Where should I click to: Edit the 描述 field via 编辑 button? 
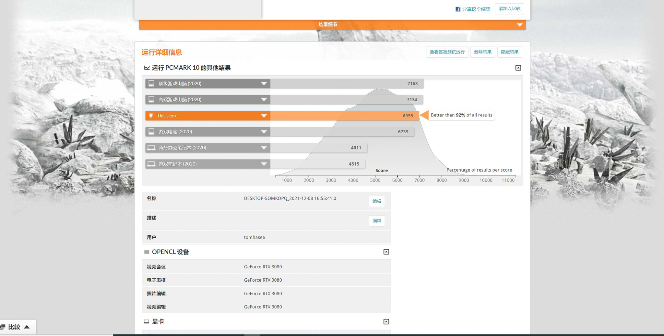tap(377, 221)
